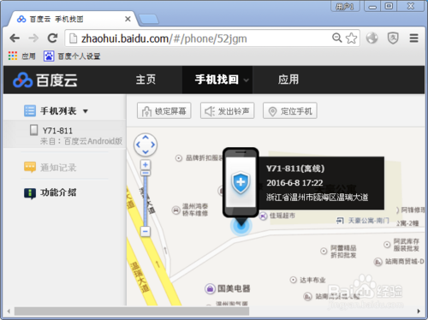
Task: Open the apps grid bookmark icon
Action: pyautogui.click(x=13, y=56)
